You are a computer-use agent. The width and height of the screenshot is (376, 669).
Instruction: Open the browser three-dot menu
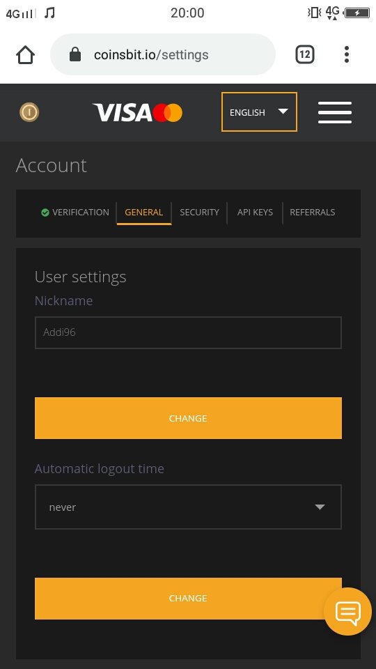(347, 54)
